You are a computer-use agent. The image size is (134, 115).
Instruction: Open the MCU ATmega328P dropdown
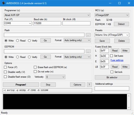(x=112, y=15)
